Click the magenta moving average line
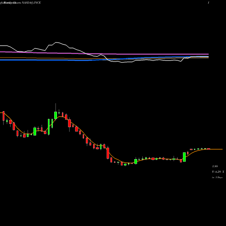 (104, 53)
